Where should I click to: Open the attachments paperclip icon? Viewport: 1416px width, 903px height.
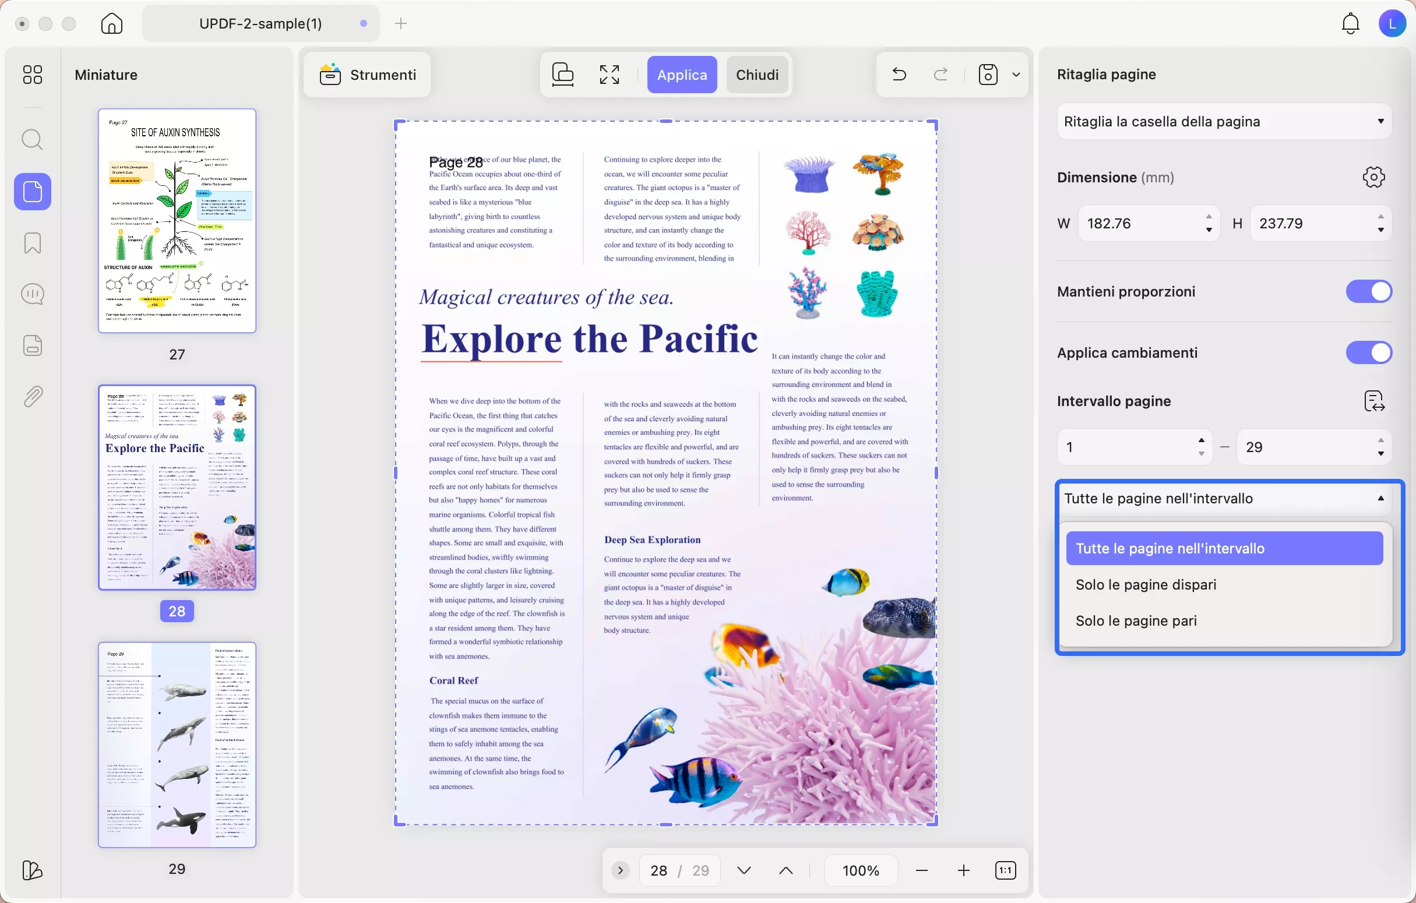click(33, 397)
